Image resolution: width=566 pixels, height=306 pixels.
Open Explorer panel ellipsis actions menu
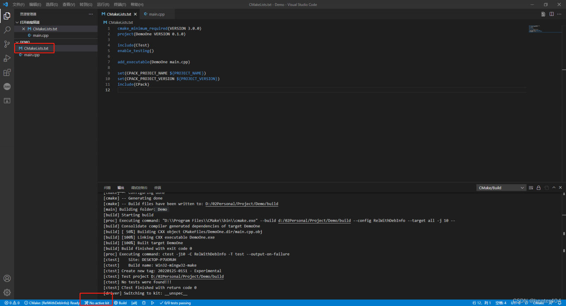[x=91, y=14]
